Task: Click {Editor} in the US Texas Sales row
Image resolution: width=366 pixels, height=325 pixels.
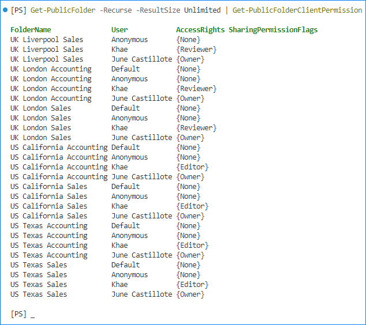Action: coord(192,285)
